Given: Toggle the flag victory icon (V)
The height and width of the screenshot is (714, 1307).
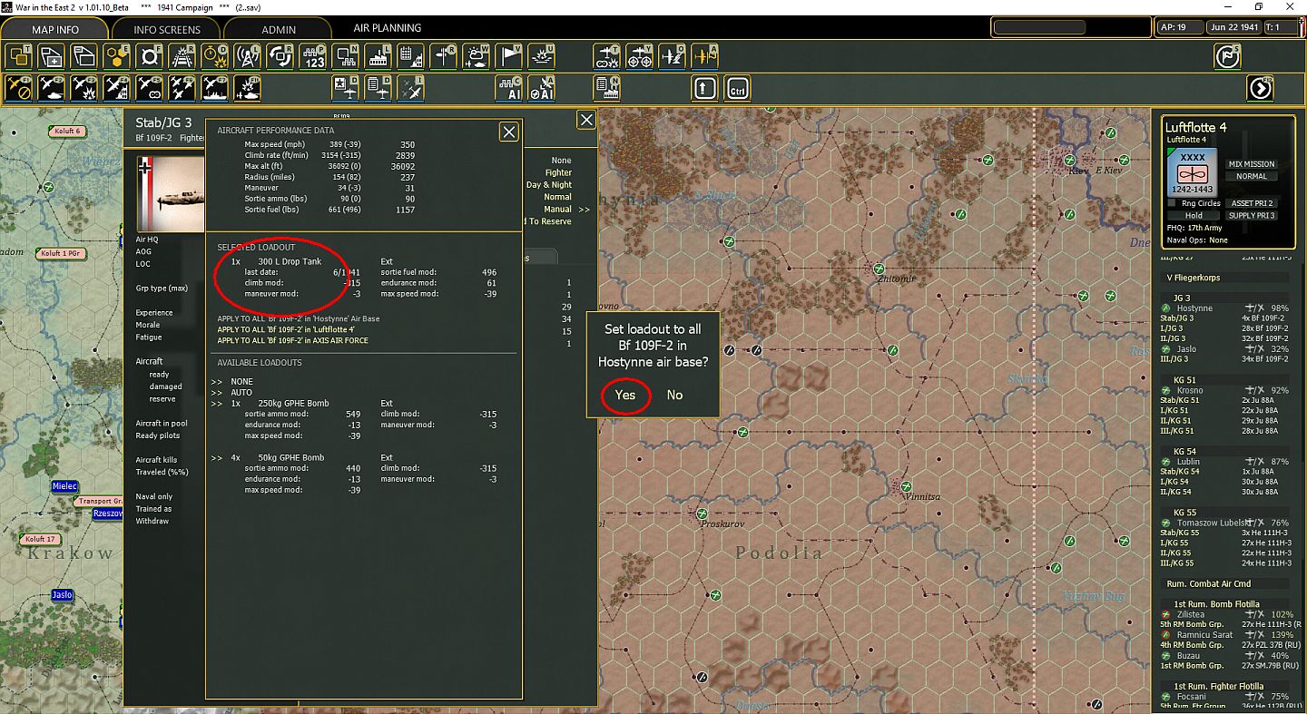Looking at the screenshot, I should (509, 56).
